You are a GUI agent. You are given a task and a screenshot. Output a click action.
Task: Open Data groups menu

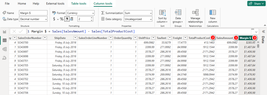pos(178,17)
